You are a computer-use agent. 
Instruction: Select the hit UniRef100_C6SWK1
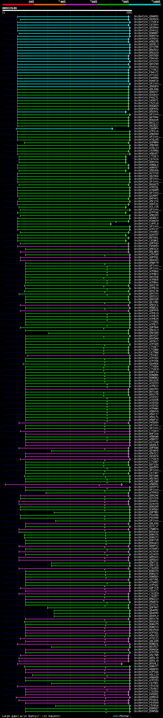tap(146, 240)
